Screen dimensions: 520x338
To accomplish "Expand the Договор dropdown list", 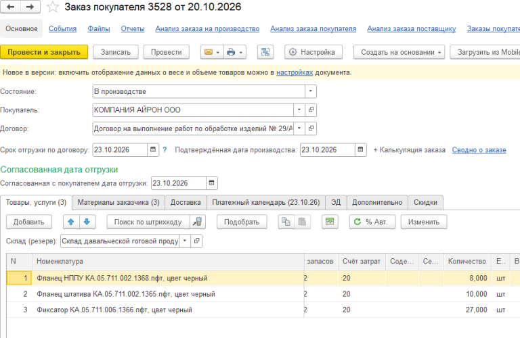I will pos(299,128).
